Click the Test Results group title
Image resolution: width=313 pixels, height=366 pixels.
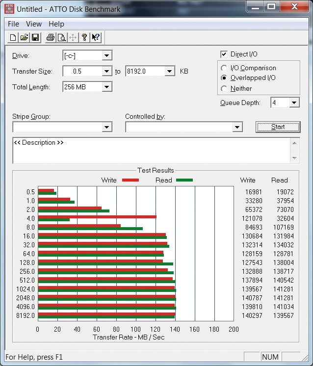156,170
